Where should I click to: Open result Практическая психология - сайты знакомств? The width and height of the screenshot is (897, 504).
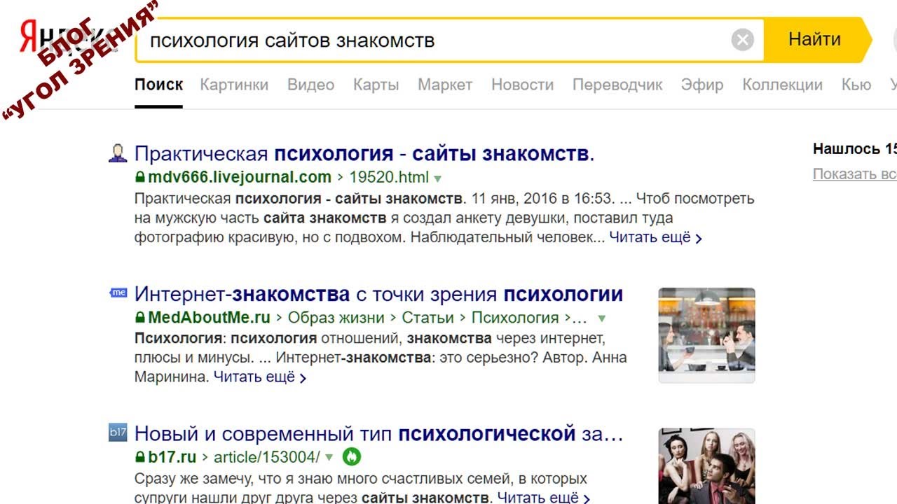tap(364, 154)
